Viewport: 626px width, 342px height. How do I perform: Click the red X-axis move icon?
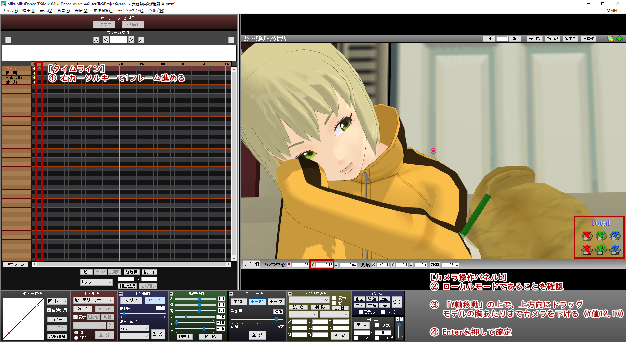pos(587,250)
